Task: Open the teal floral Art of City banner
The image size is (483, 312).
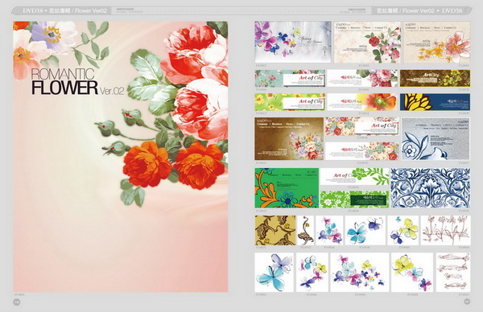Action: 290,79
